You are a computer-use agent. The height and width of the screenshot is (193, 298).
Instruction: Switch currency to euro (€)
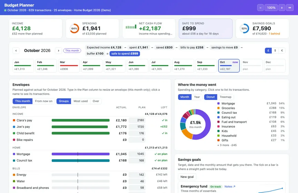(x=282, y=51)
